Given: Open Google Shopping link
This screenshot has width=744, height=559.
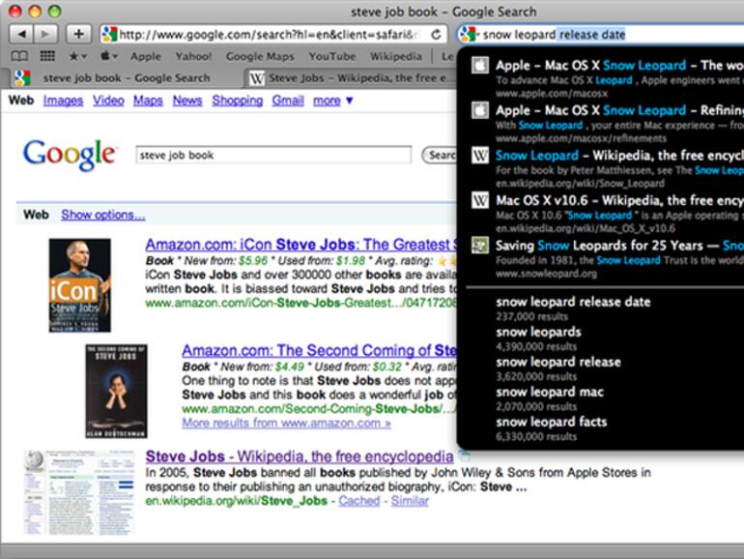Looking at the screenshot, I should pos(238,101).
